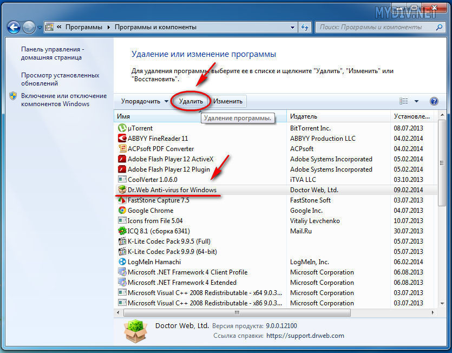Image resolution: width=452 pixels, height=353 pixels.
Task: Click the Icons from File 5.04 icon
Action: coord(122,221)
